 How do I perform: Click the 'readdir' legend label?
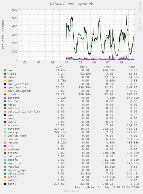tap(14, 167)
